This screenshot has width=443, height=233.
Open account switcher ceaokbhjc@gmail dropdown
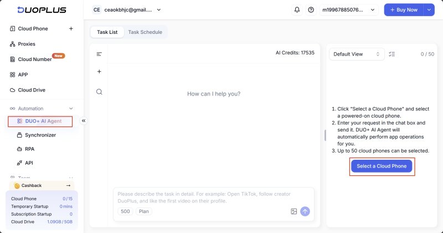click(127, 10)
